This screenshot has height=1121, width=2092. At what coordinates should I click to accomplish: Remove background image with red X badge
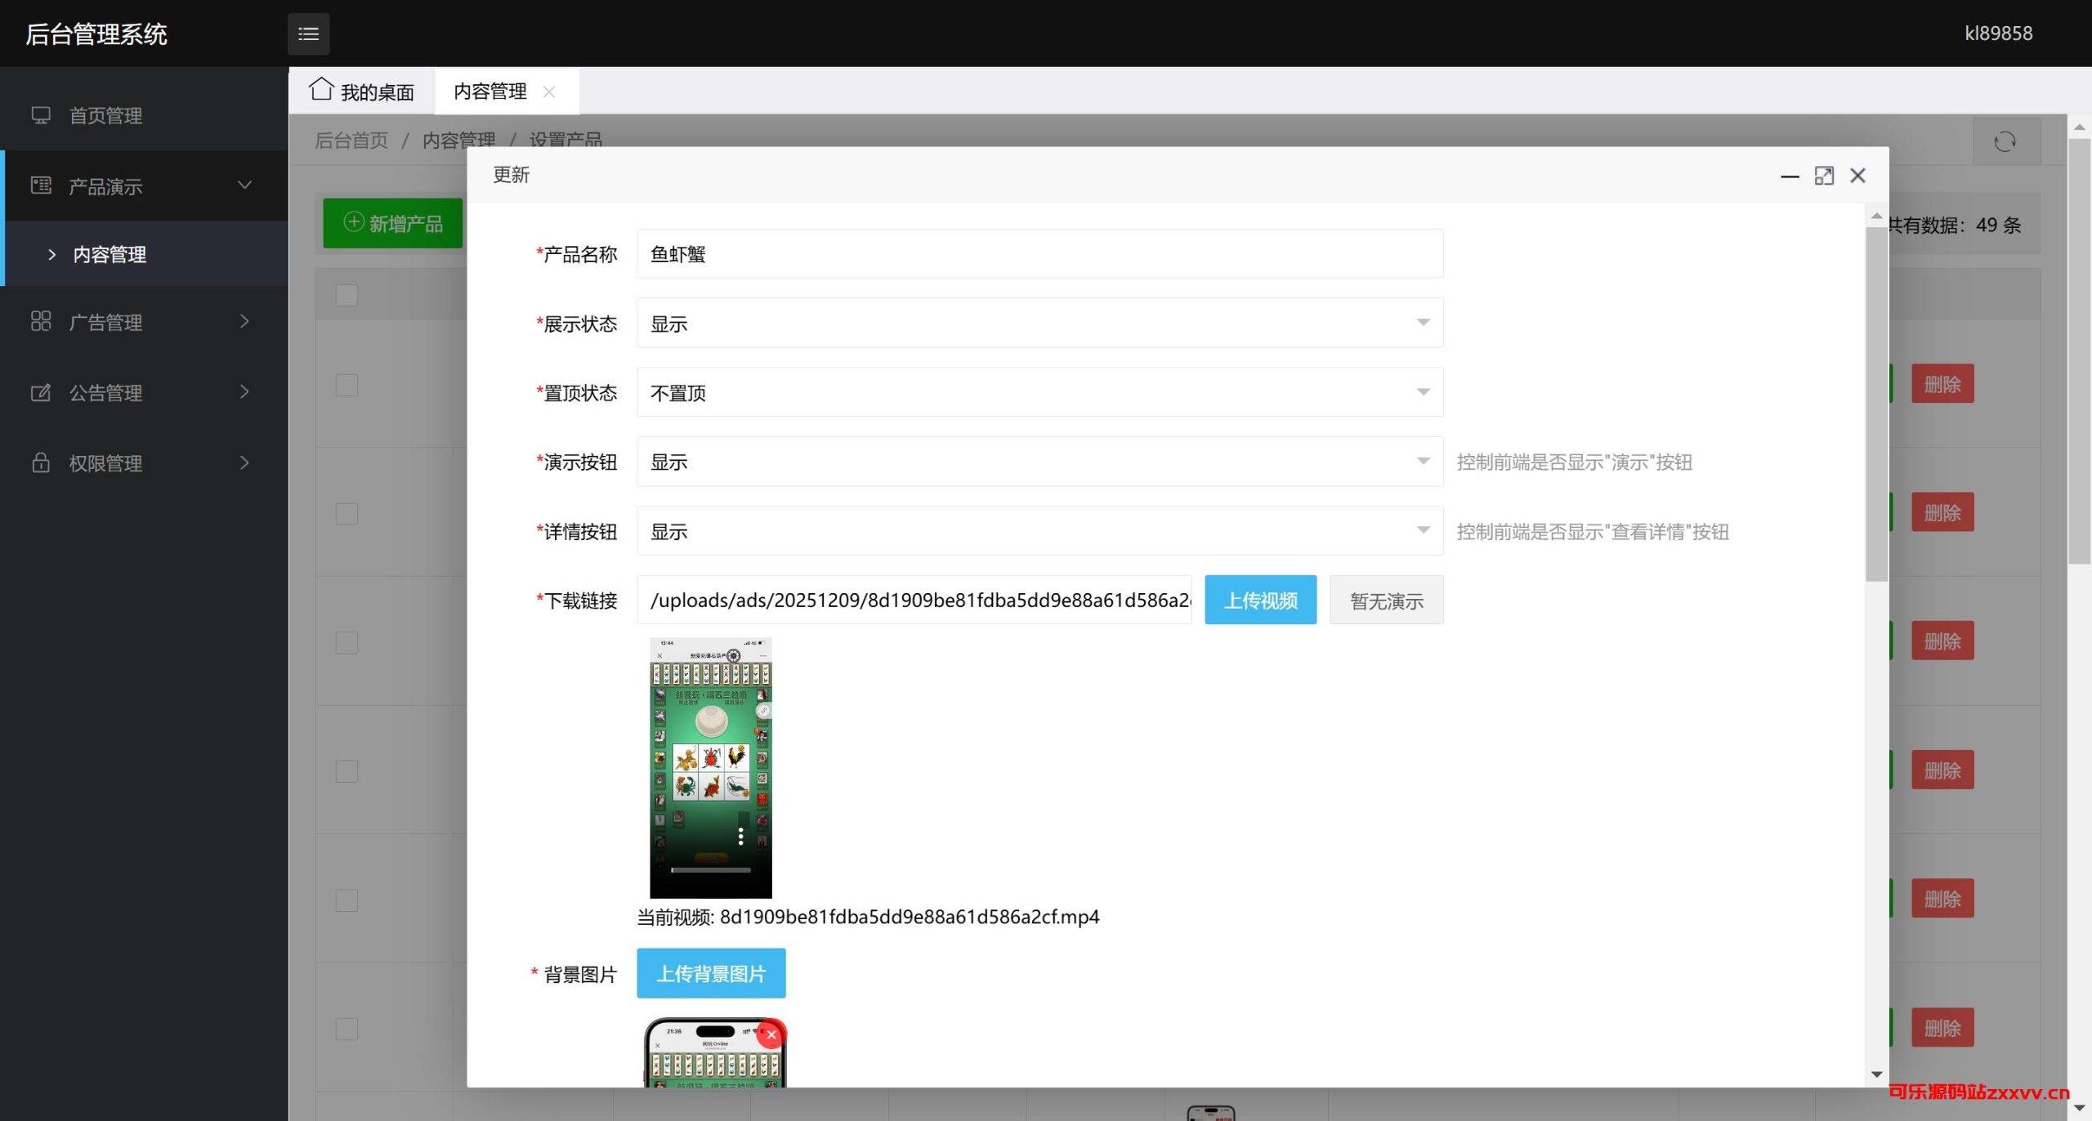coord(771,1034)
